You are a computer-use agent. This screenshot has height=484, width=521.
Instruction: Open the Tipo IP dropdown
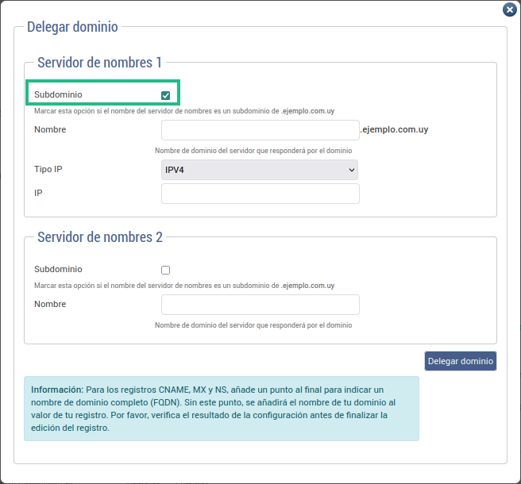(x=260, y=170)
